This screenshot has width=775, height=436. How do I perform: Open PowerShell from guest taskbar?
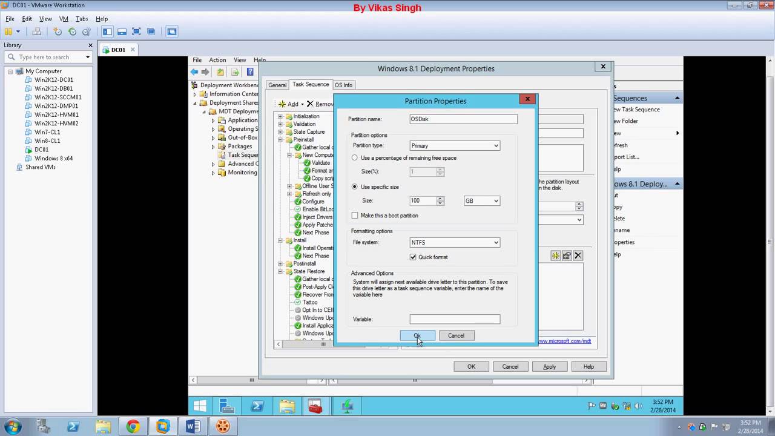[257, 406]
